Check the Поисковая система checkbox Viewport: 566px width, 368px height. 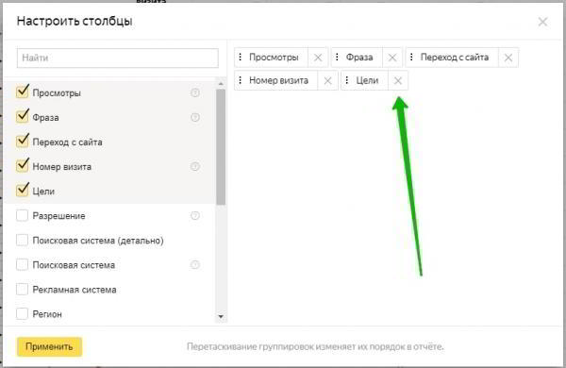pyautogui.click(x=22, y=265)
